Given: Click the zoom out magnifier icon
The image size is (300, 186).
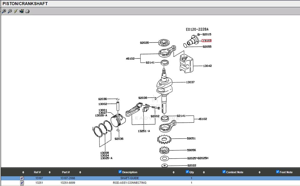Looking at the screenshot, I should pos(10,11).
